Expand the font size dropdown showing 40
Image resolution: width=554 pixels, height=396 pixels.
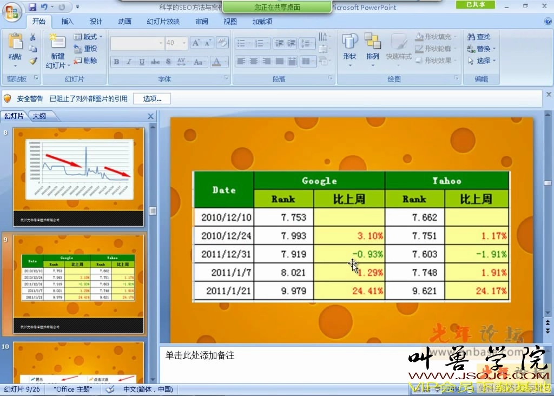(183, 42)
